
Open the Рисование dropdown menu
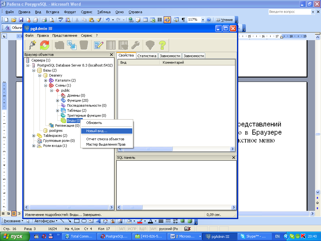[13, 221]
